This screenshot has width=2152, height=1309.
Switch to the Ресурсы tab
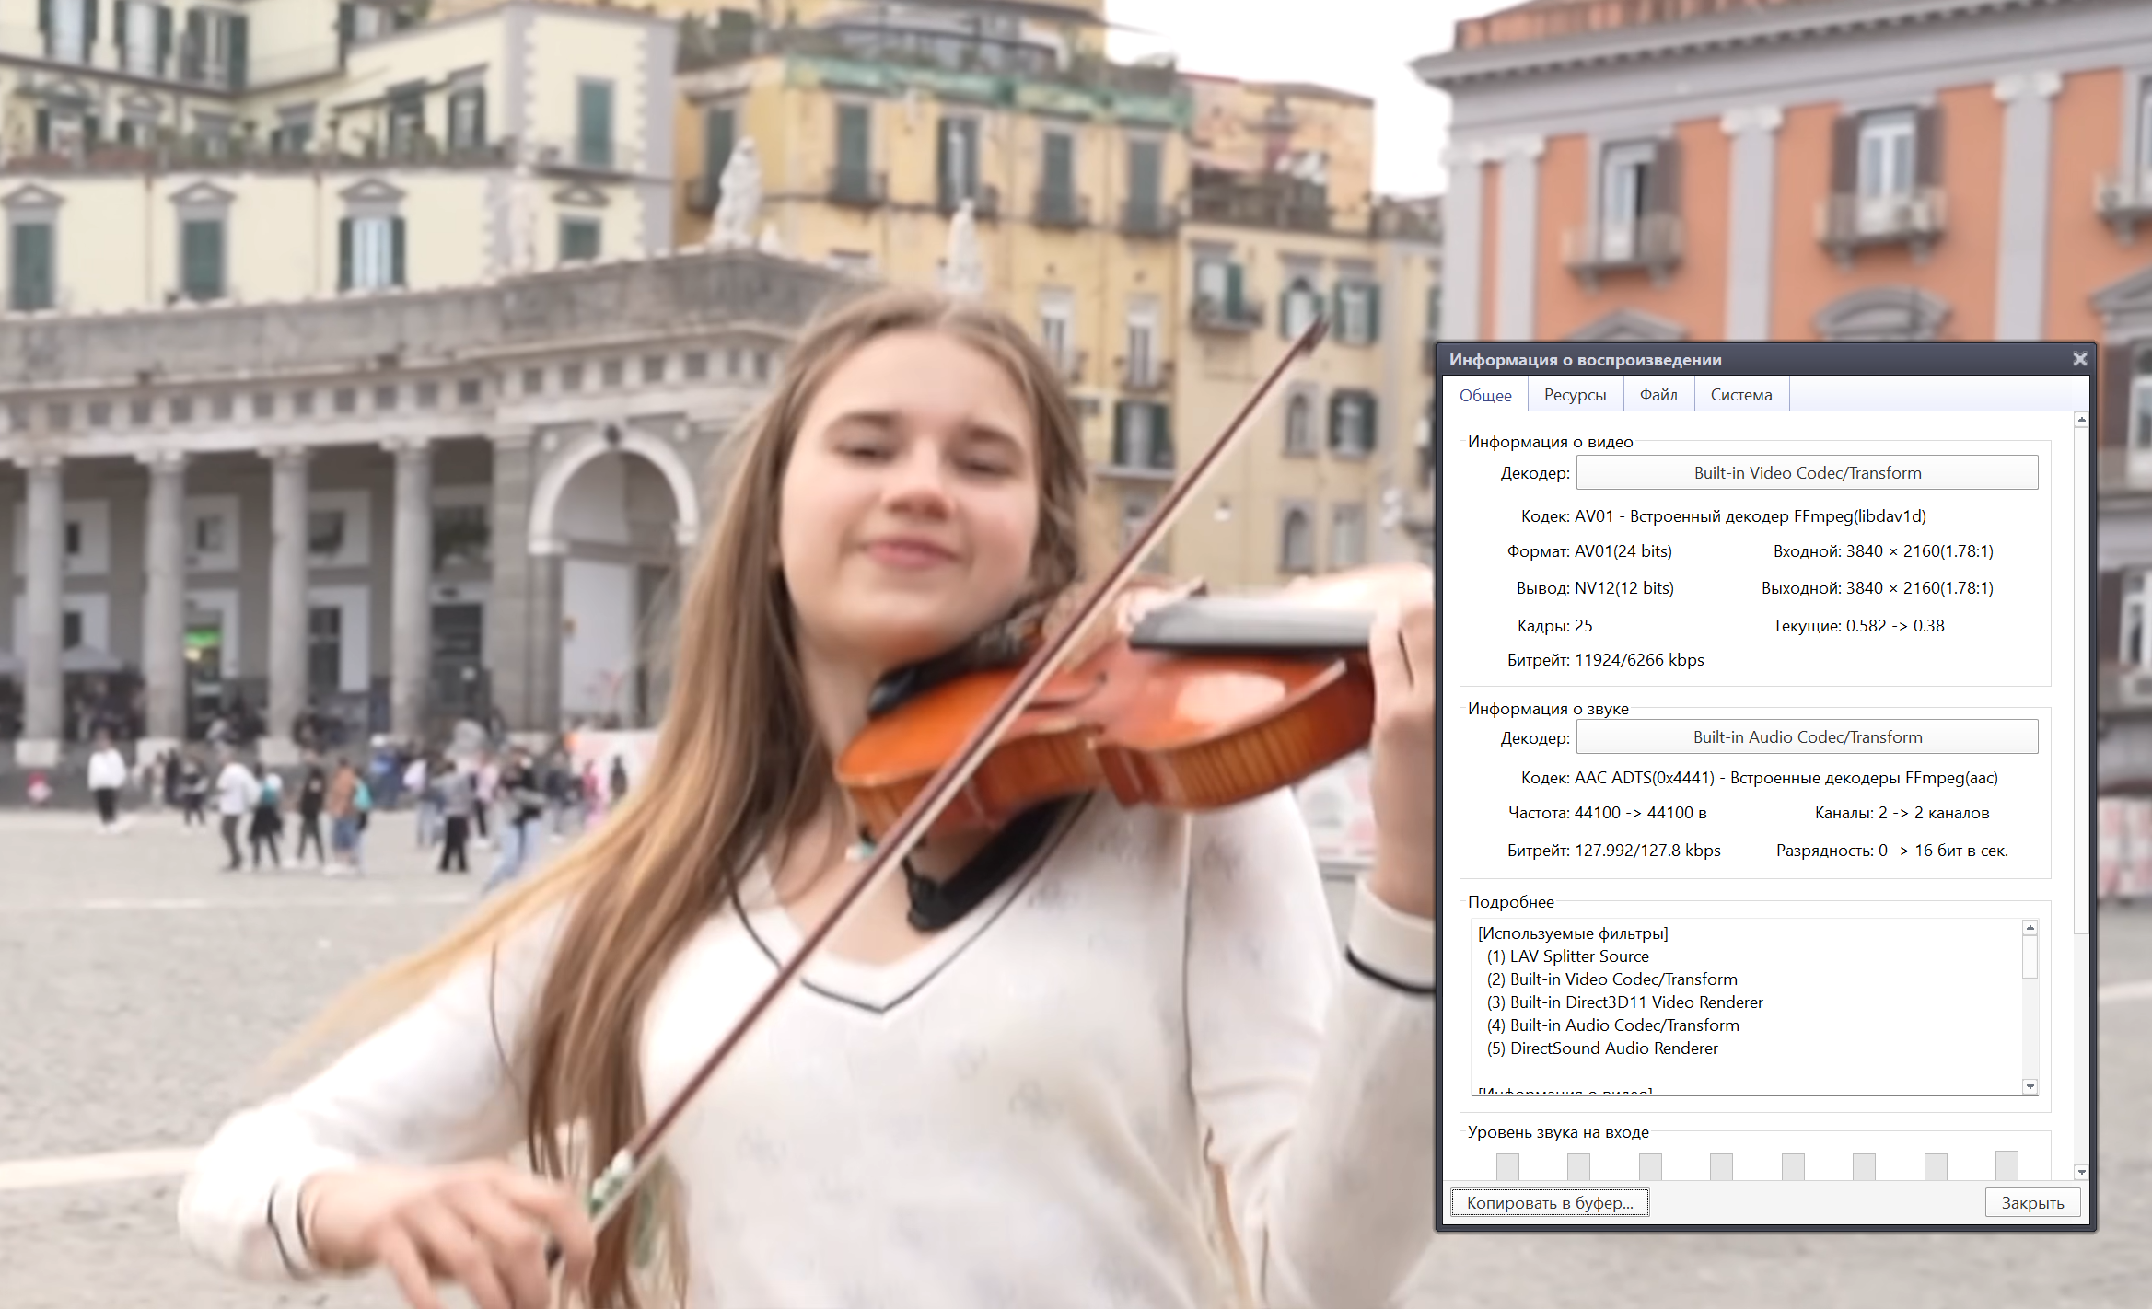(1575, 395)
